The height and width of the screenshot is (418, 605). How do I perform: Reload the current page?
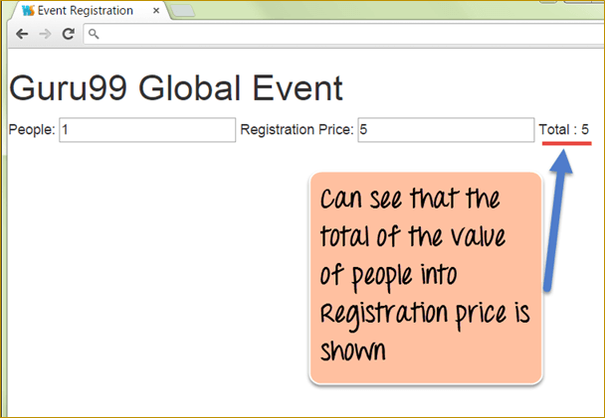click(68, 34)
